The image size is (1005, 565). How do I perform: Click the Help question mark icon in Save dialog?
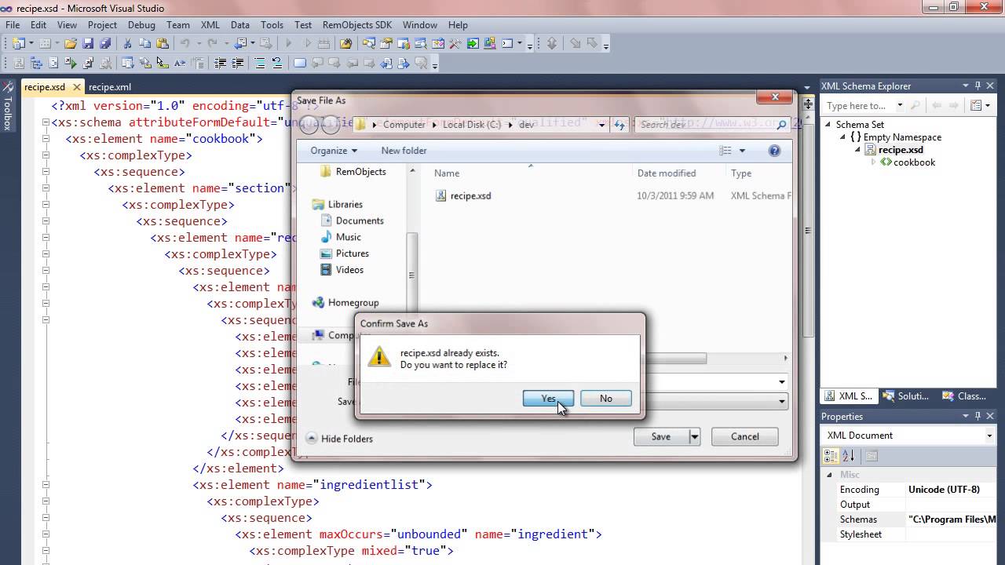(774, 151)
